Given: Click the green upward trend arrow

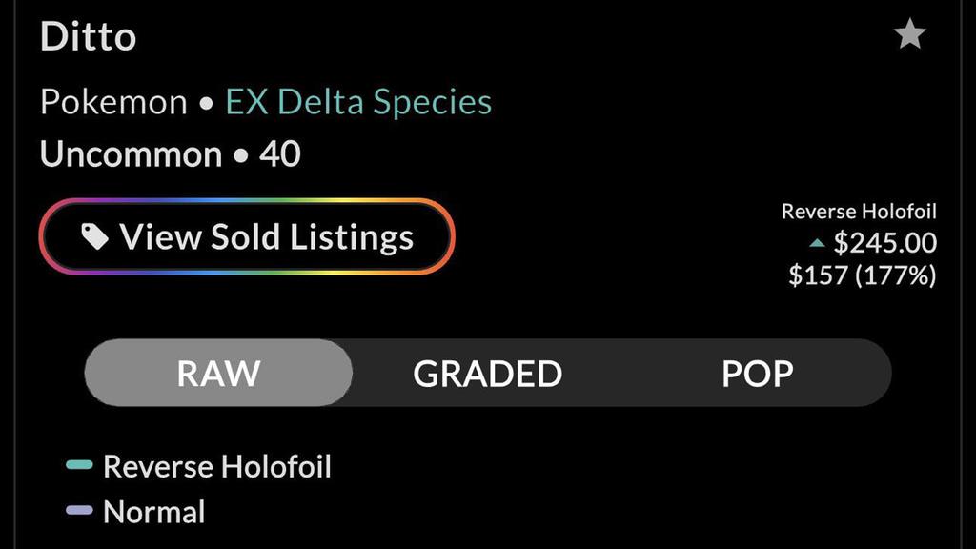Looking at the screenshot, I should [817, 244].
